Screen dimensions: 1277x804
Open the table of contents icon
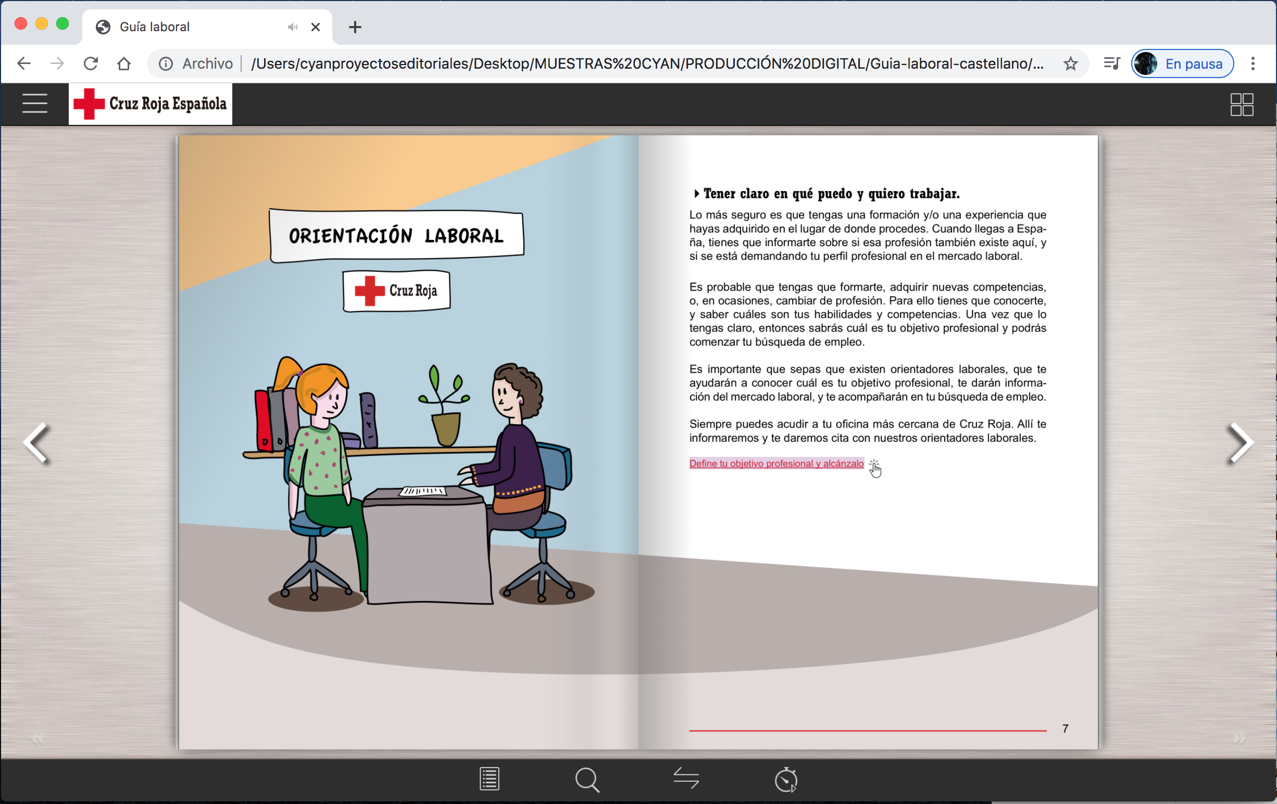pyautogui.click(x=489, y=779)
